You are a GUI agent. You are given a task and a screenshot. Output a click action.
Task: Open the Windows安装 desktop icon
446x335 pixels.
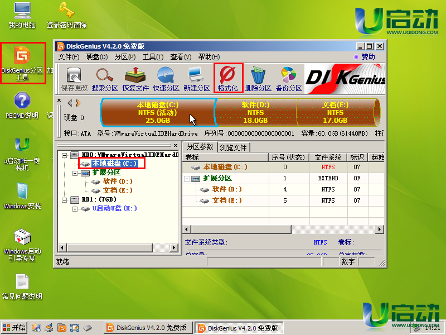point(22,196)
